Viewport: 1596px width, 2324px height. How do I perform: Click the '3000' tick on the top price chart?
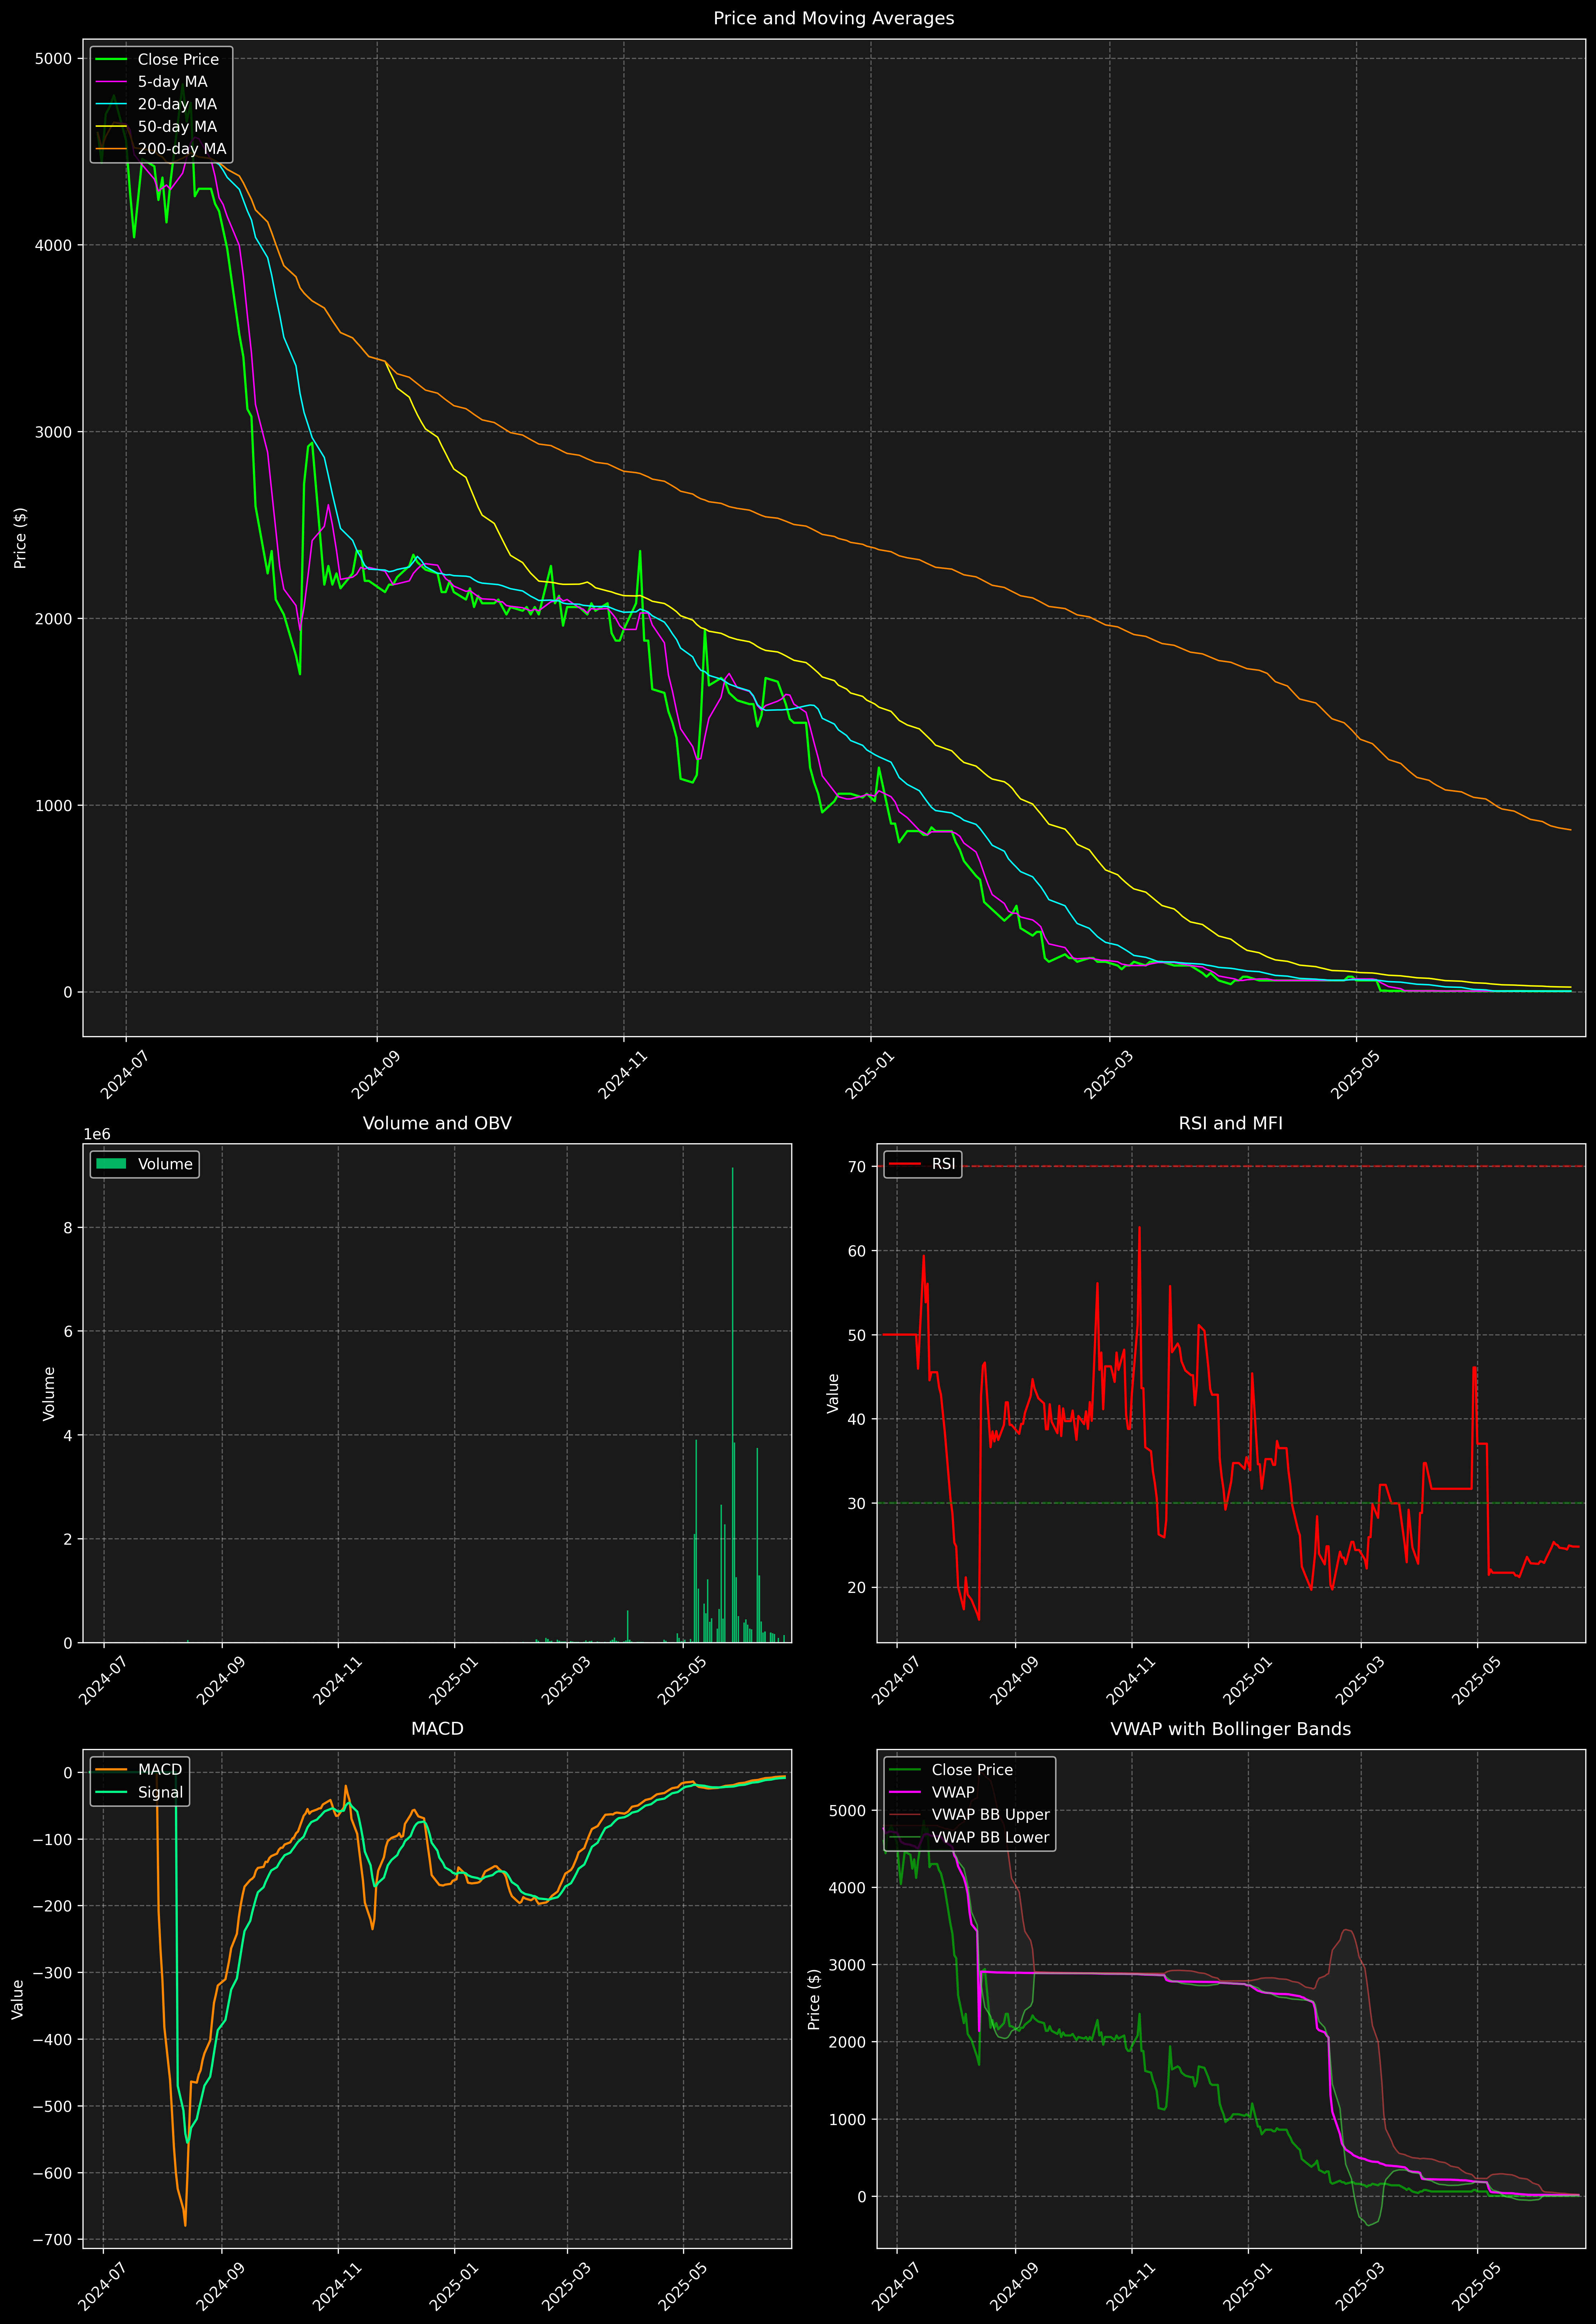tap(53, 432)
